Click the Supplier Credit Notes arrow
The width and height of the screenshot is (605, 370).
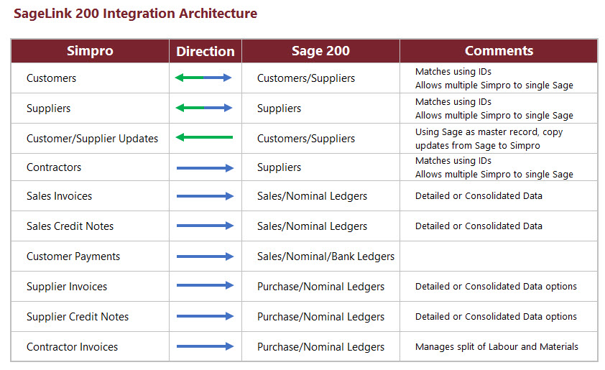point(205,316)
